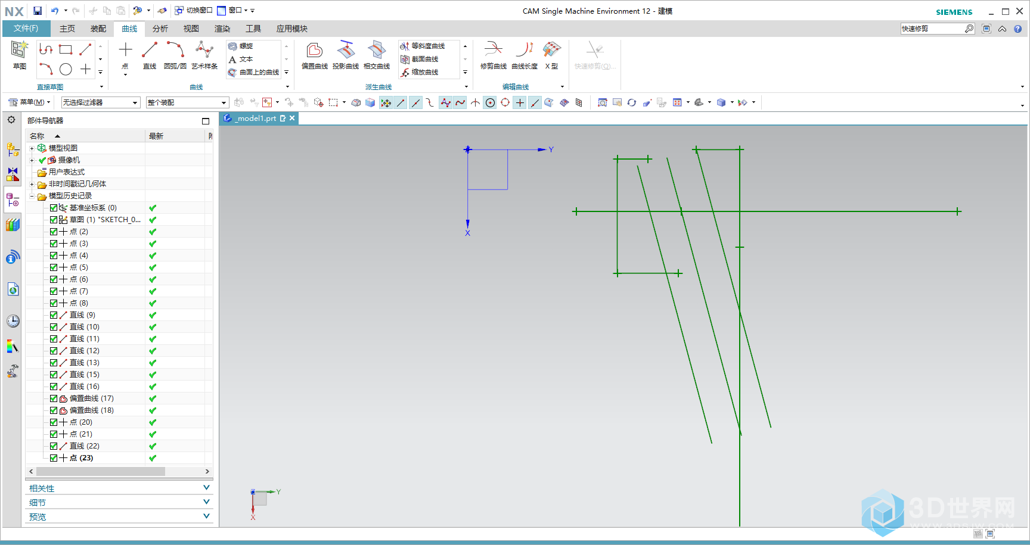Close the _model1.prt document tab

click(292, 119)
